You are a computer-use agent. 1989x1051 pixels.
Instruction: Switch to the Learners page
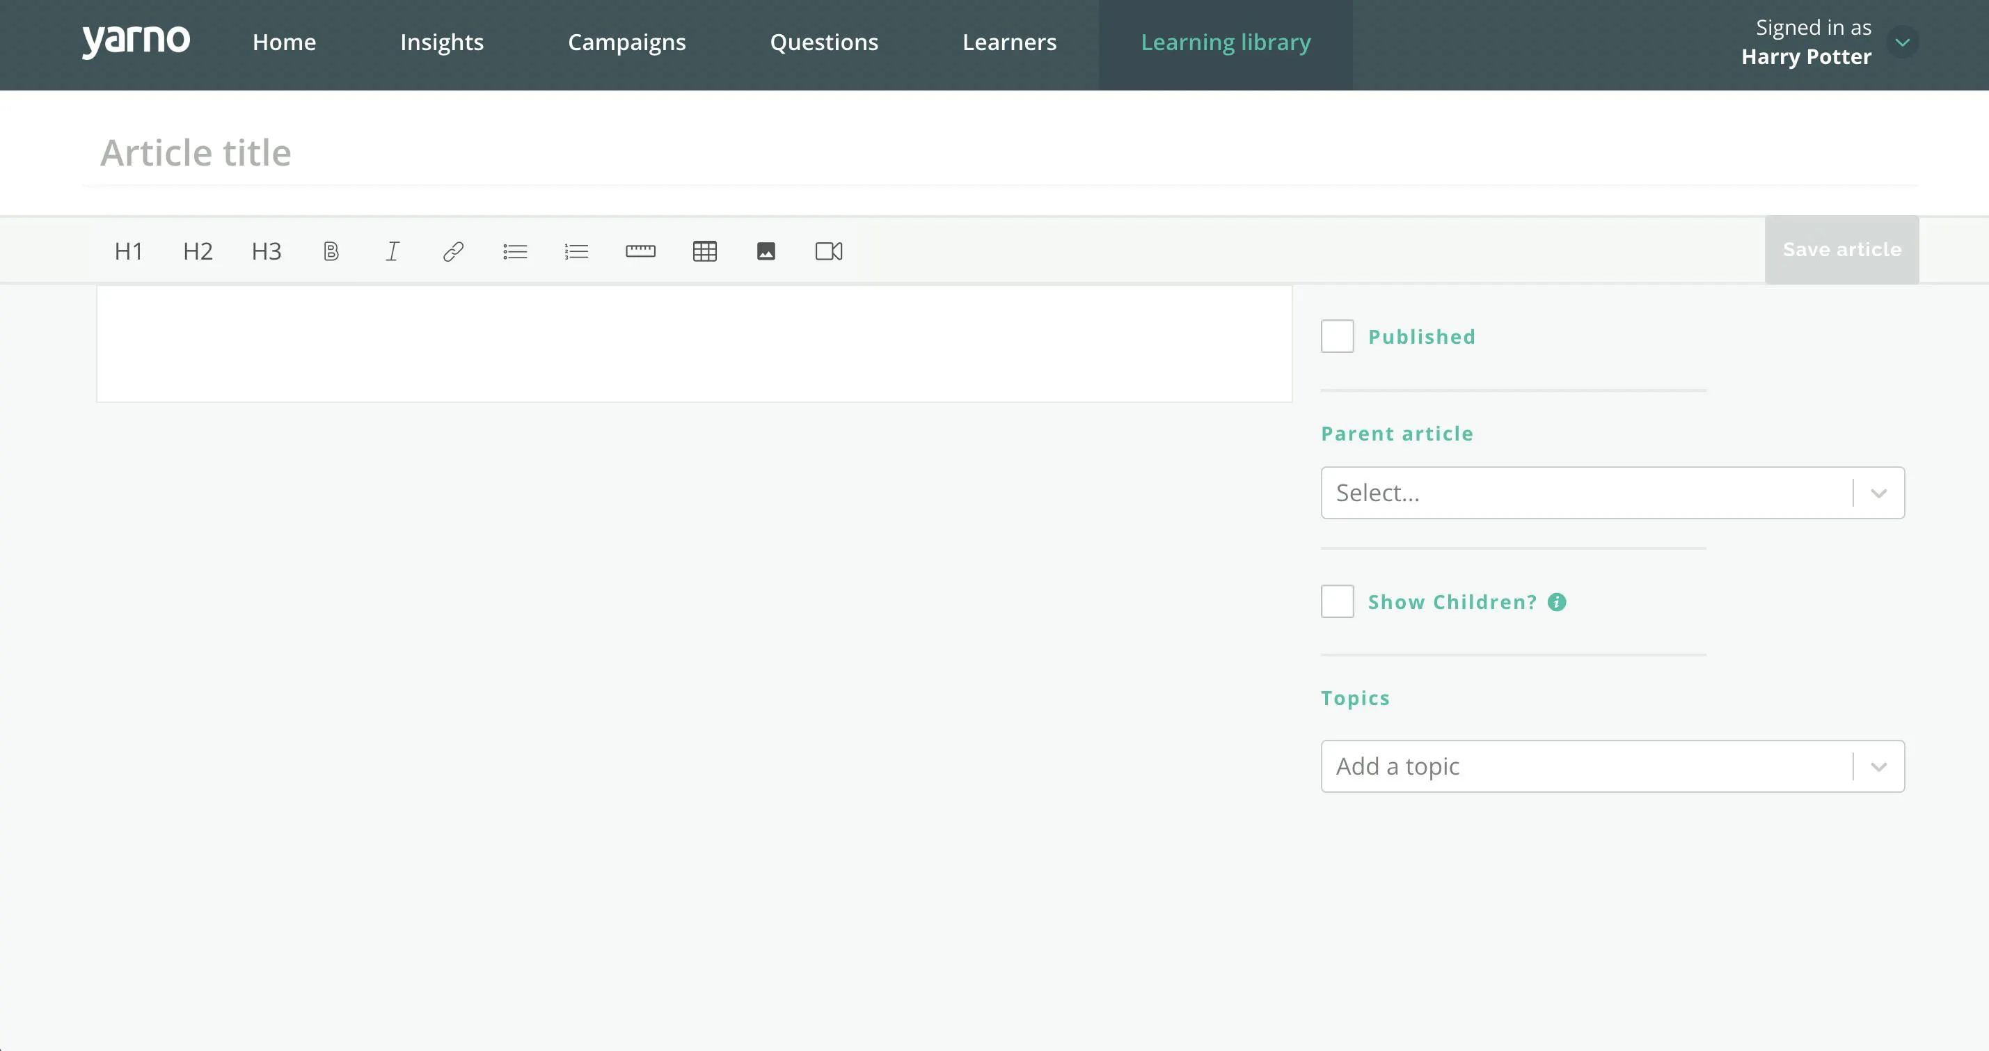tap(1009, 42)
